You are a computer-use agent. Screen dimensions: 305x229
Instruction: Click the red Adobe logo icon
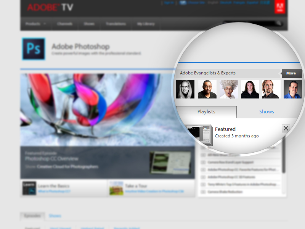(x=280, y=7)
